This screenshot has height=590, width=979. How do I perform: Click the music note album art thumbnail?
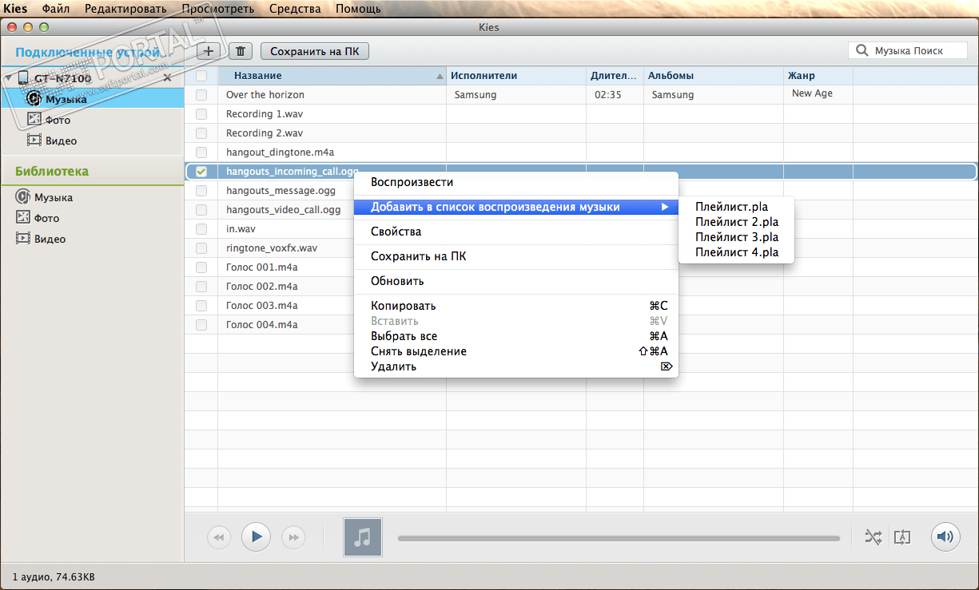363,537
